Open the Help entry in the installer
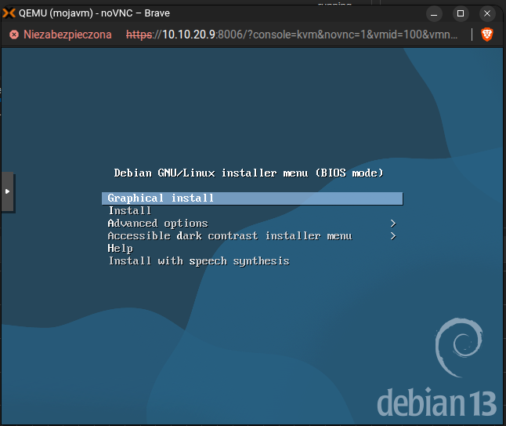 click(120, 249)
